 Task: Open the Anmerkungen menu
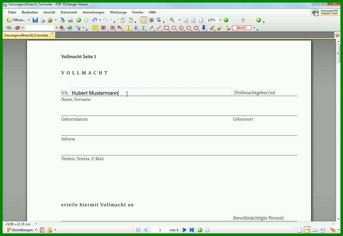[93, 12]
